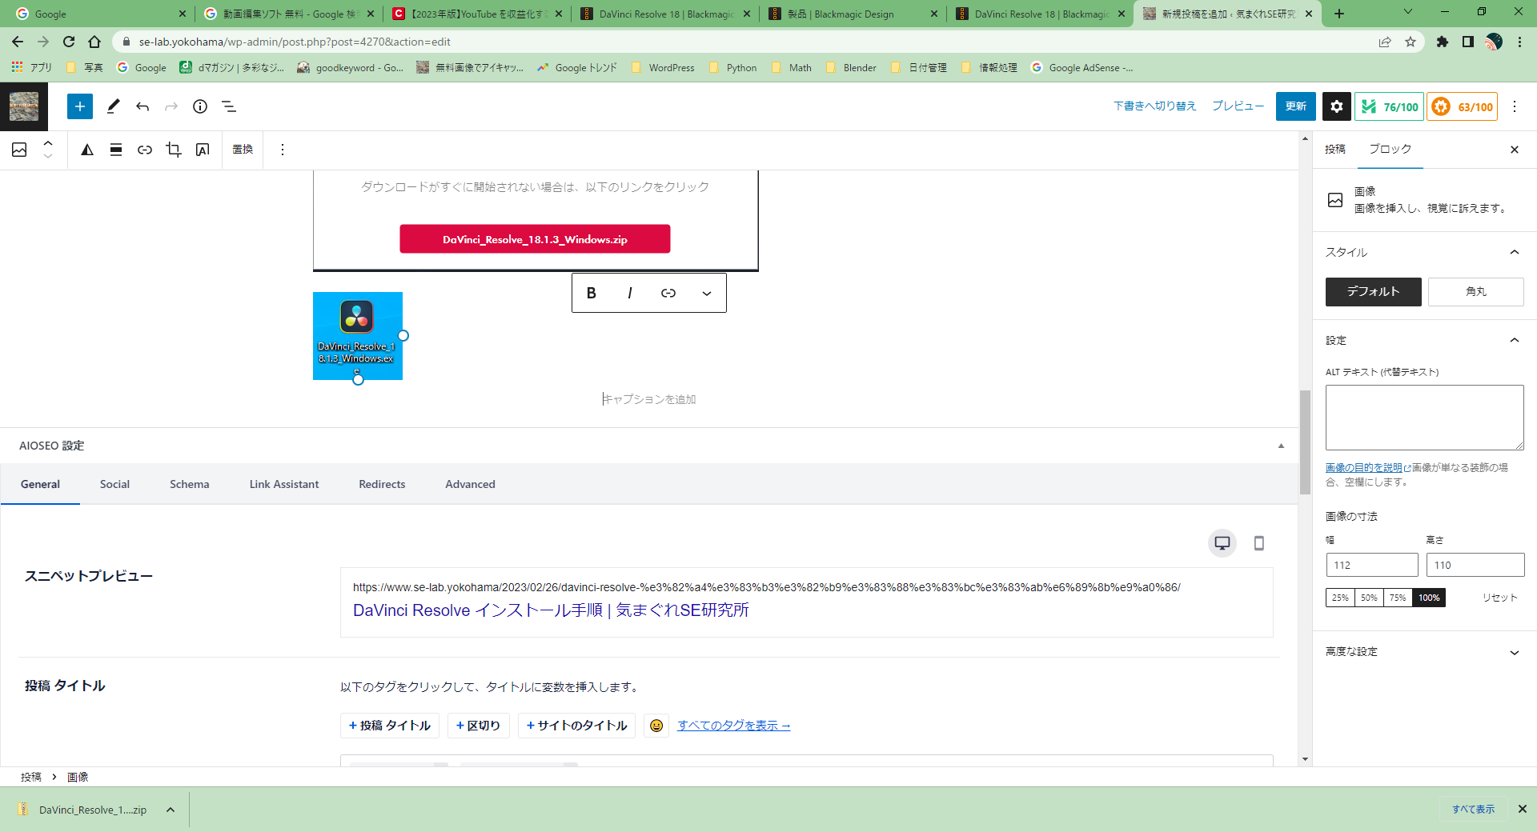Open the プレビュー preview
Image resolution: width=1537 pixels, height=832 pixels.
click(x=1238, y=106)
